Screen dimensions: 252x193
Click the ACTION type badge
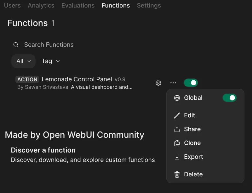click(x=27, y=79)
